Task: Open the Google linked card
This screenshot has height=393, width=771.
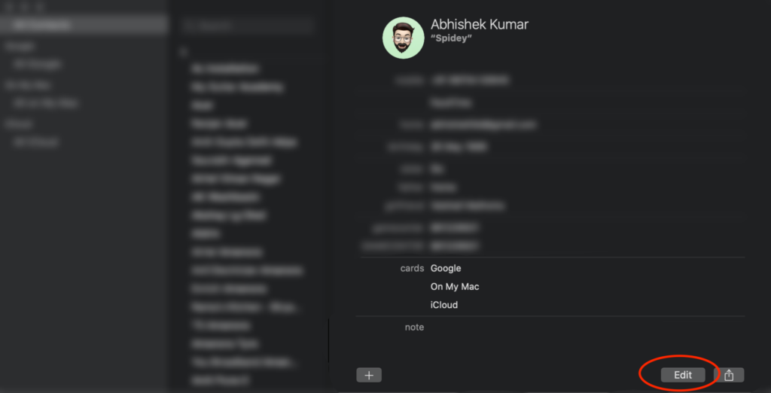Action: (x=446, y=269)
